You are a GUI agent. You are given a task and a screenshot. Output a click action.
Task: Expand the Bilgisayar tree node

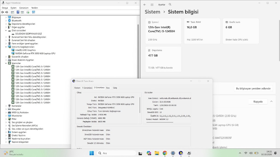point(6,17)
